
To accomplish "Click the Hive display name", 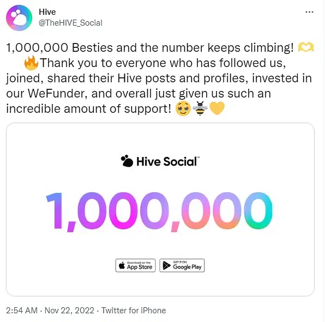I will [47, 12].
